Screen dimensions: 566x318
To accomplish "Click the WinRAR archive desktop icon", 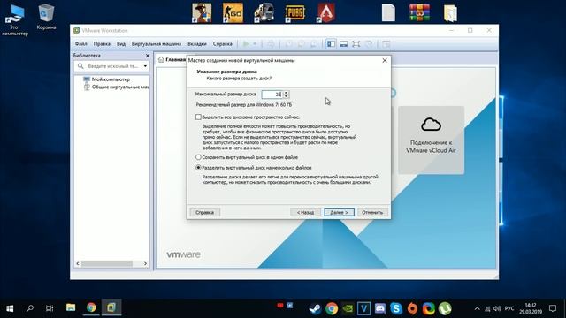I will [x=419, y=12].
